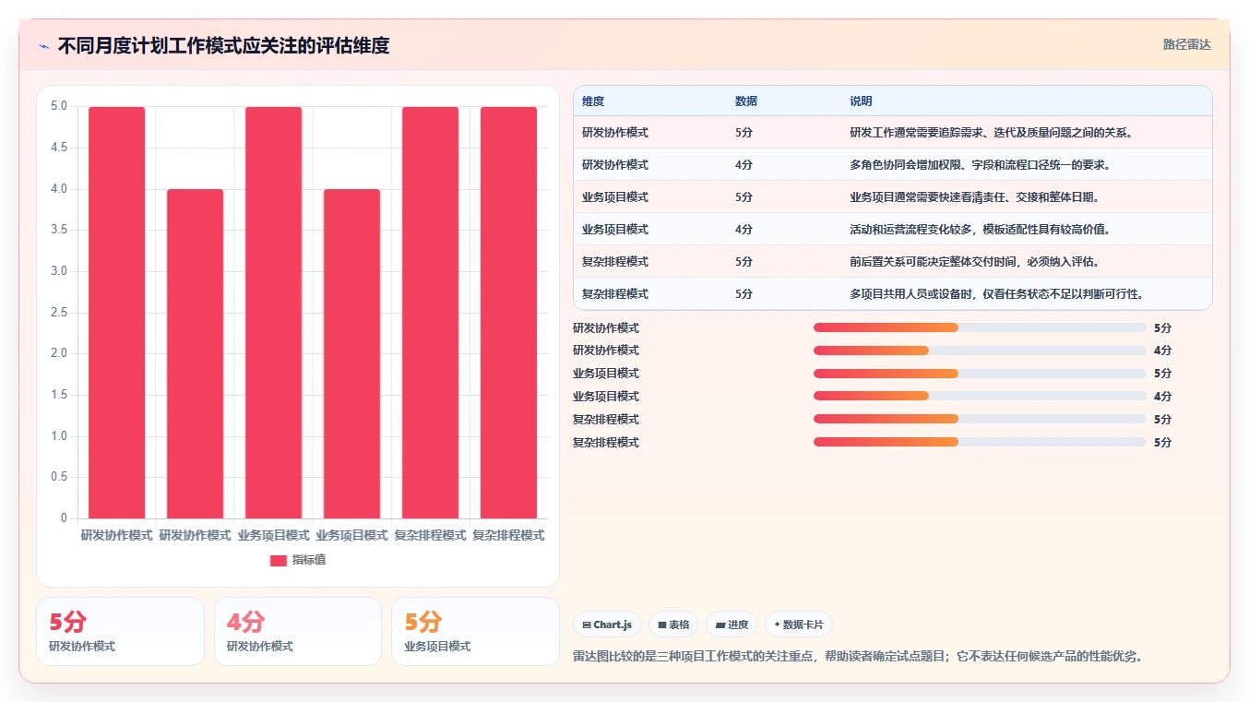This screenshot has width=1249, height=702.
Task: Click the 表格 chip
Action: point(673,625)
